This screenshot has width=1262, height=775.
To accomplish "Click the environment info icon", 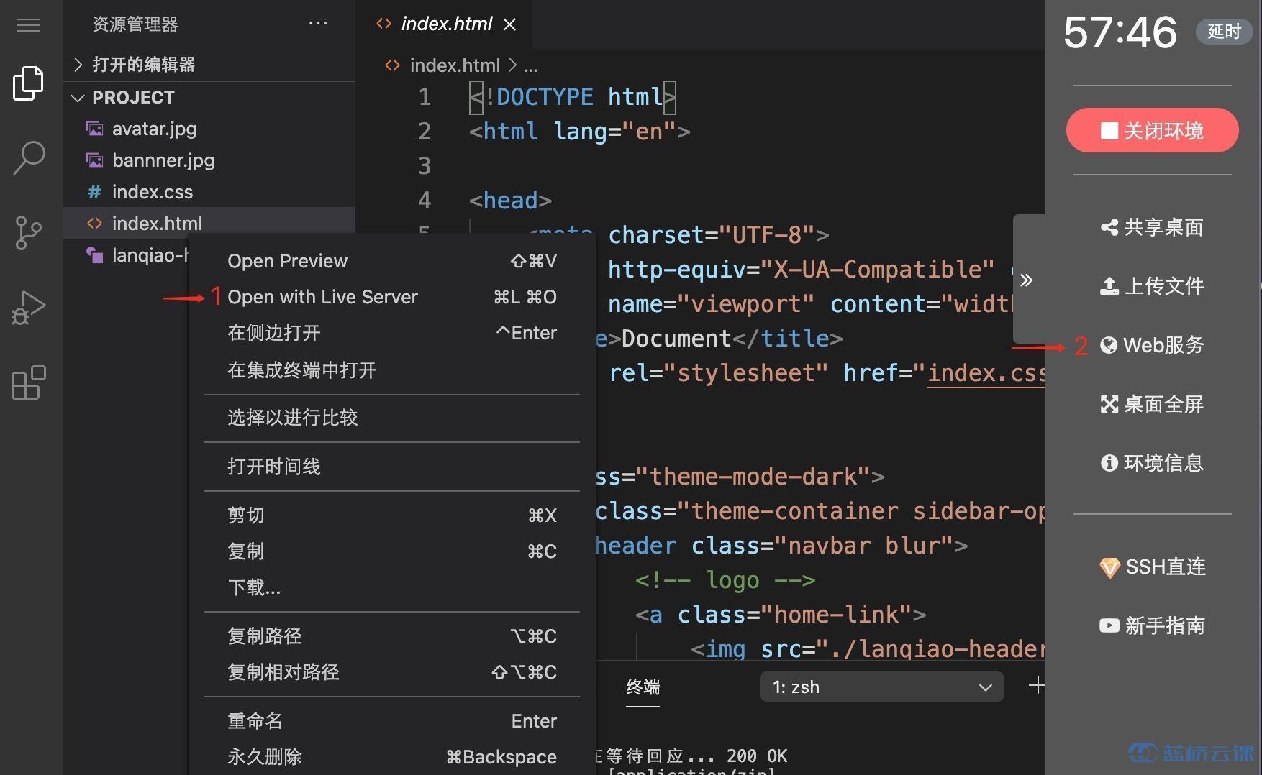I will [x=1109, y=463].
